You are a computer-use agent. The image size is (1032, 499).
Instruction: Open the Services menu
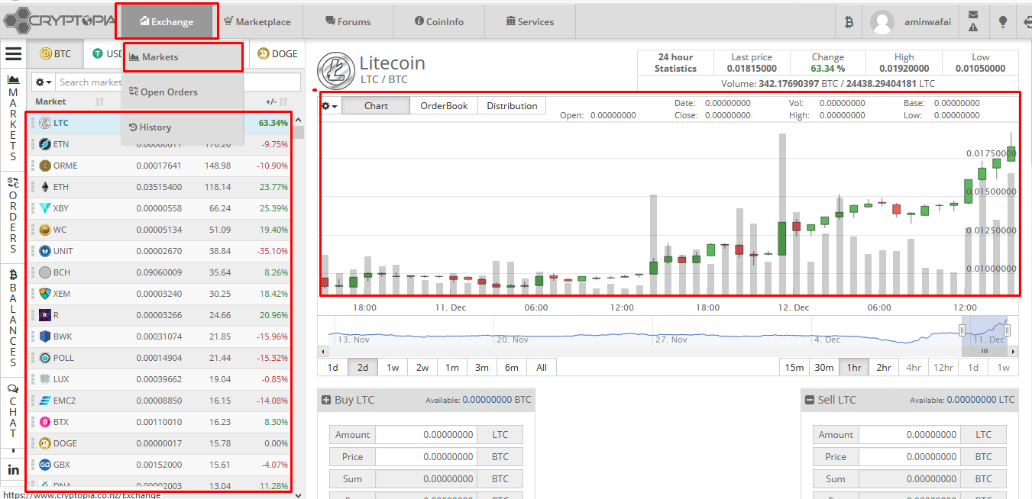point(530,21)
